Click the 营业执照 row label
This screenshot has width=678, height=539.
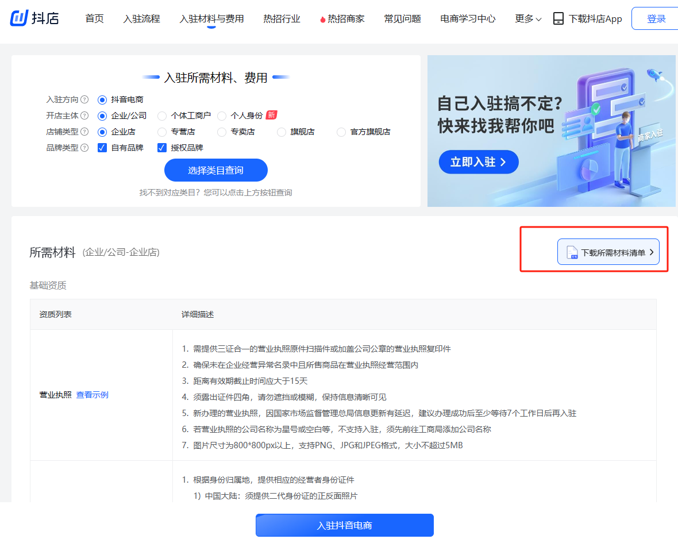(x=55, y=395)
